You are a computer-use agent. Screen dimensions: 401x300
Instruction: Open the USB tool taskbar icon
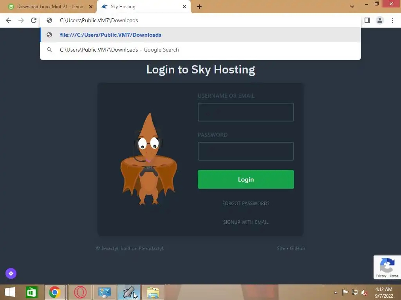tap(128, 292)
